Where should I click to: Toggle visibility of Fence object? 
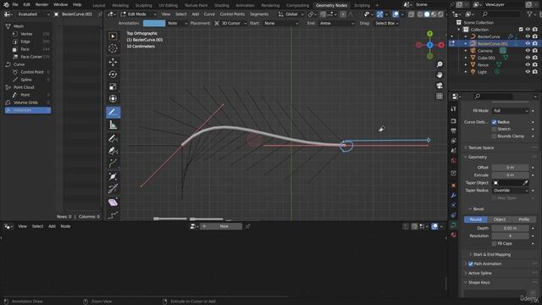pos(528,64)
